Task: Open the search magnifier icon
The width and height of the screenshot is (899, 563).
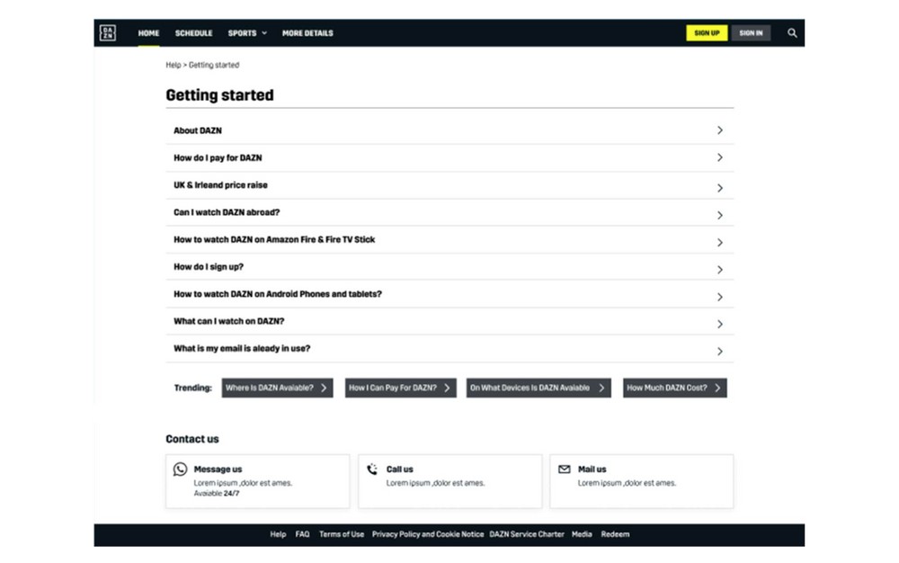Action: click(792, 33)
